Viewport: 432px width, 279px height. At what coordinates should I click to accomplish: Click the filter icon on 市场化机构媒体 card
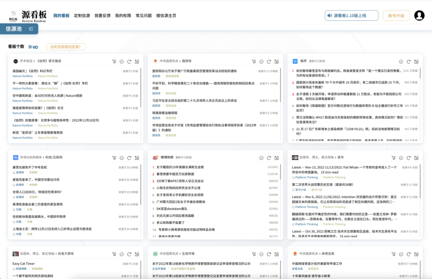(x=114, y=158)
